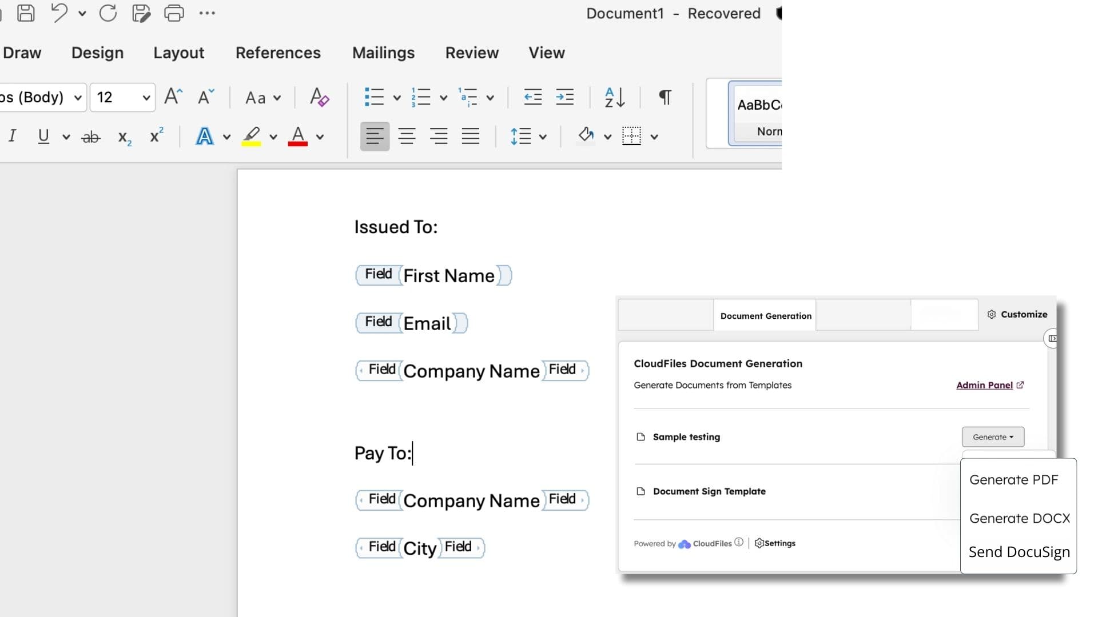Open the font size dropdown
Screen dimensions: 1098x617
tap(145, 97)
